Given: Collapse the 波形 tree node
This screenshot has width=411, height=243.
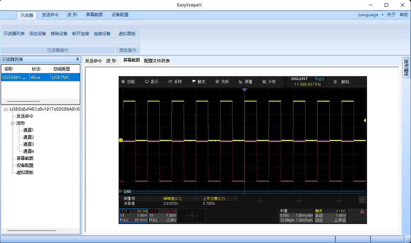Looking at the screenshot, I should tap(12, 123).
